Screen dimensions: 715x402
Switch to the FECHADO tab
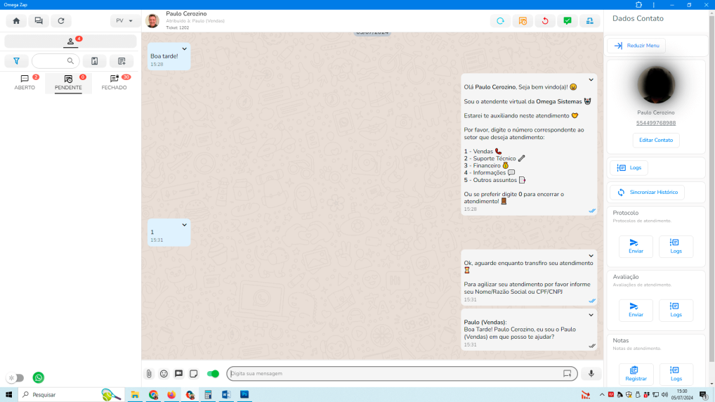(114, 83)
